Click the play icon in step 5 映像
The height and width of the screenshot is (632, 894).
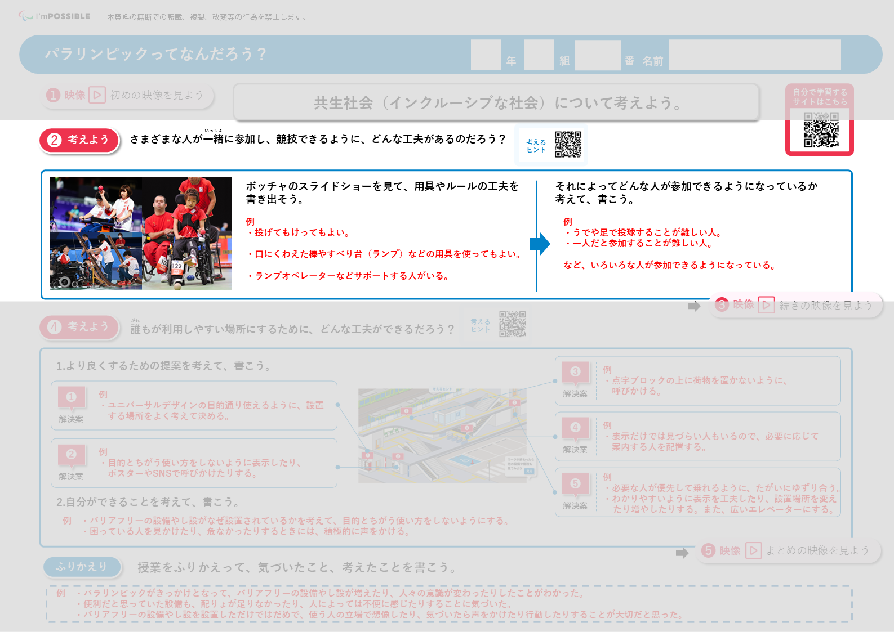click(753, 550)
